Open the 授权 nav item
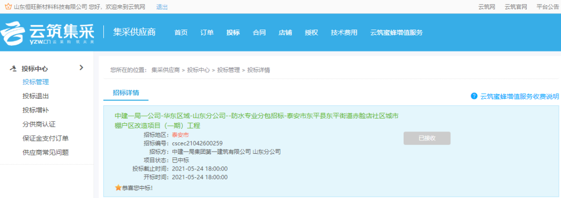The image size is (561, 198). click(x=312, y=33)
